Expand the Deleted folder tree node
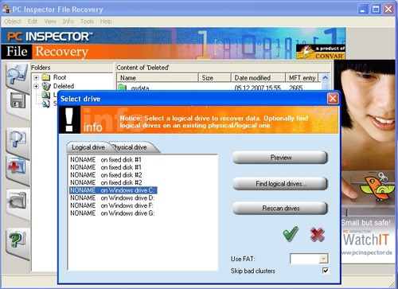Screen dimensions: 398x289 click(37, 86)
